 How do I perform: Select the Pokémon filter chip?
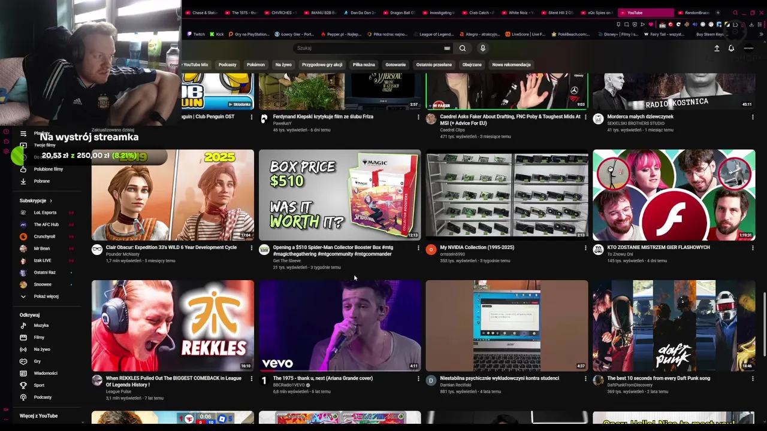tap(256, 65)
